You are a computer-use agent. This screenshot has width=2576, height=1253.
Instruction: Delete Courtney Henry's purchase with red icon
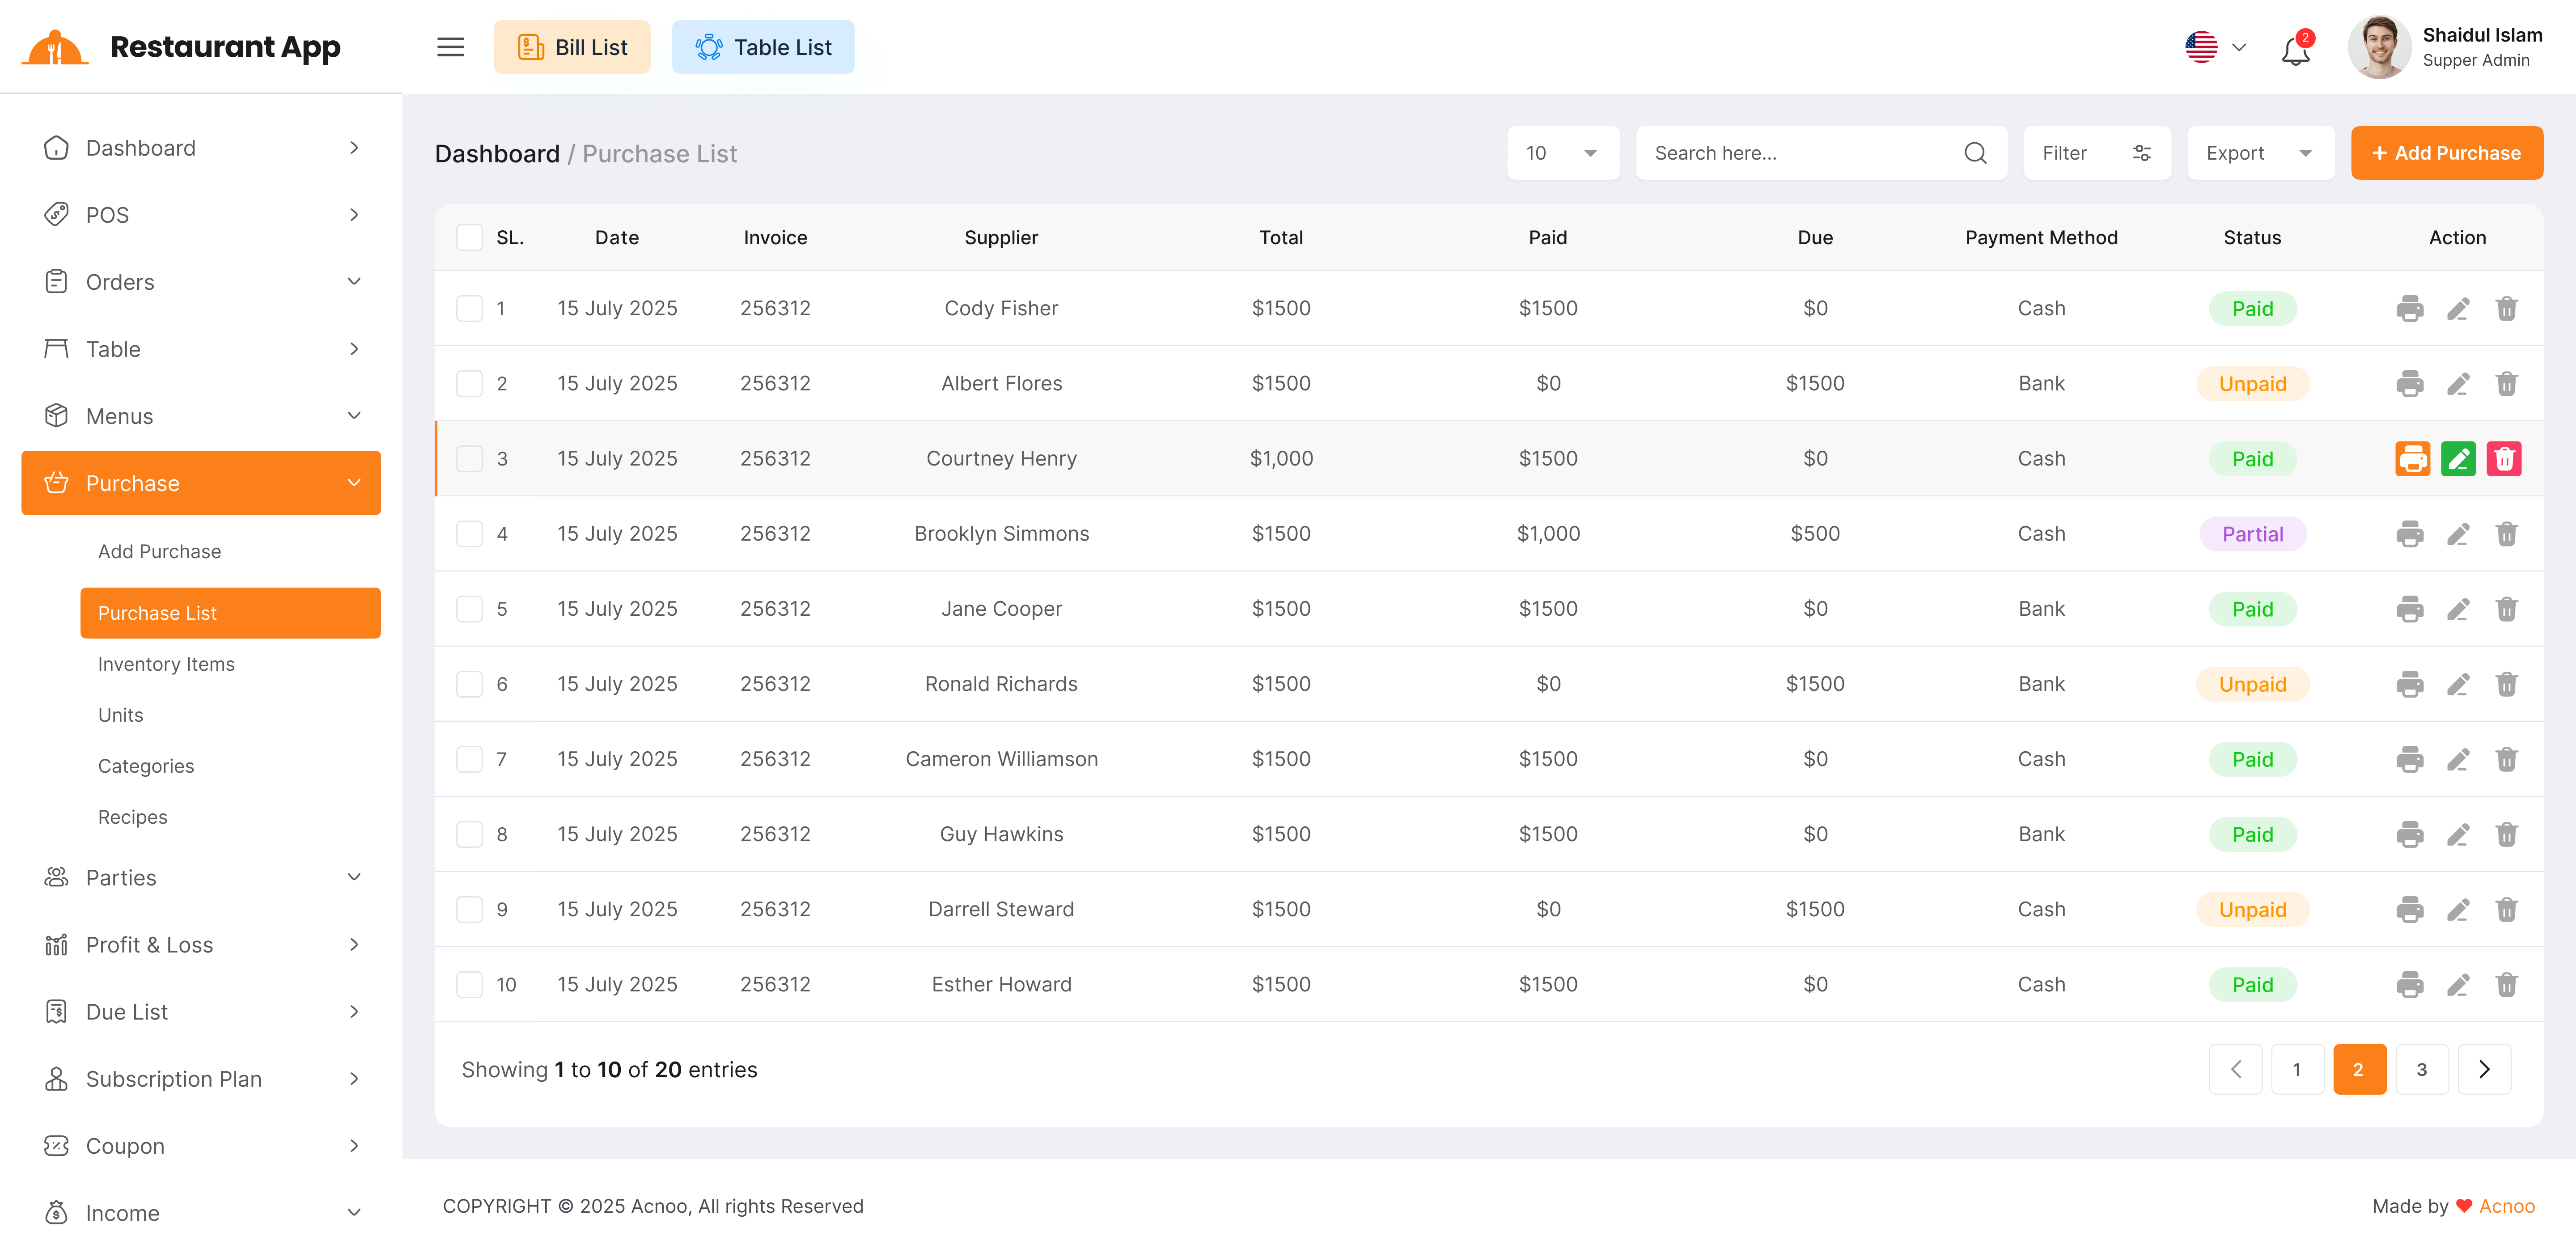(x=2504, y=459)
